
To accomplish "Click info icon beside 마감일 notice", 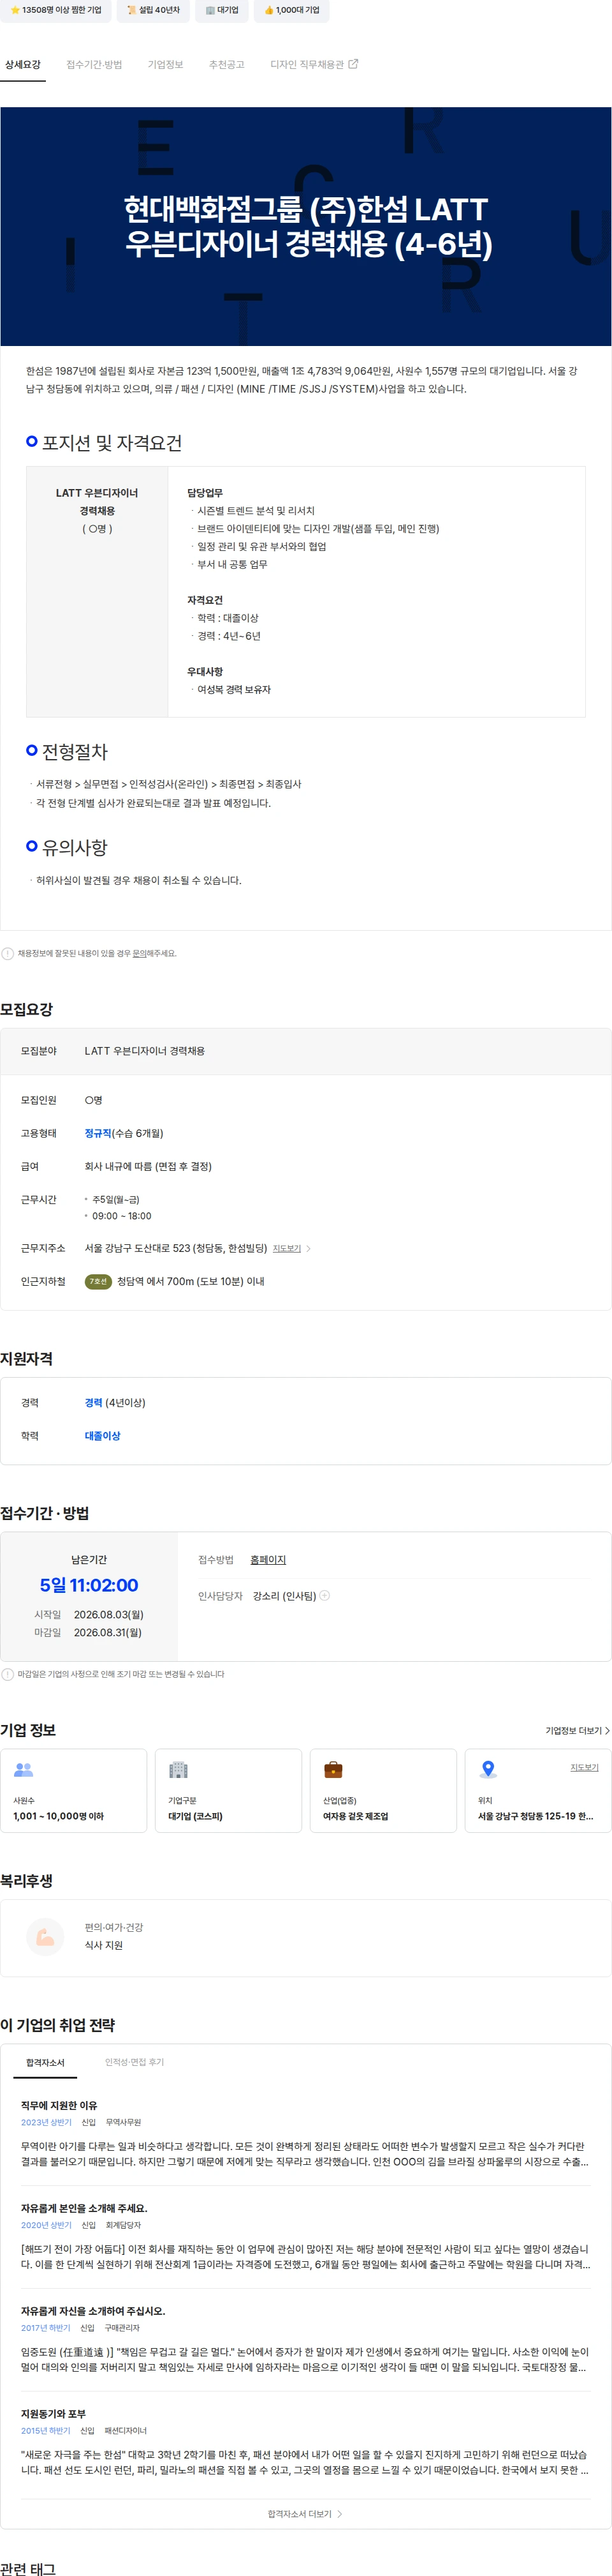I will (x=8, y=1674).
